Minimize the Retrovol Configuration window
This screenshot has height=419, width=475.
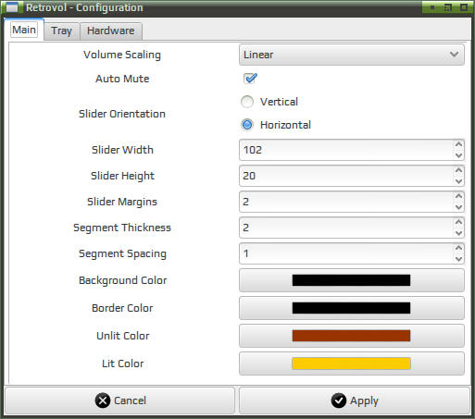click(x=432, y=7)
